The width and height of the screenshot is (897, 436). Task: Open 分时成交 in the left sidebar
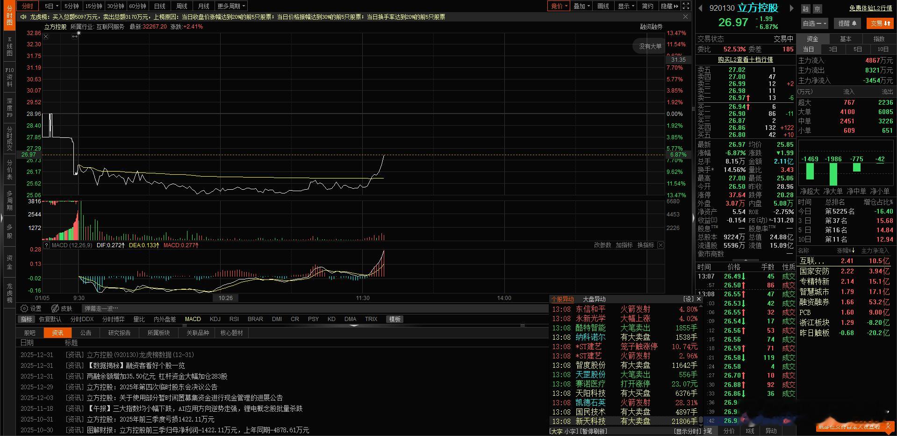tap(9, 138)
